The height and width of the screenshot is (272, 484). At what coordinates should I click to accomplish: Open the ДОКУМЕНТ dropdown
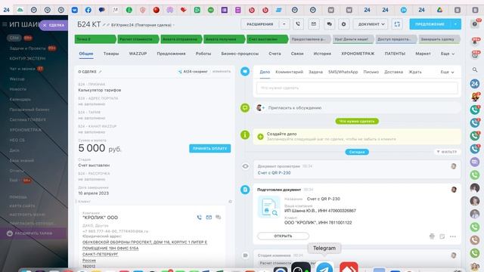371,24
